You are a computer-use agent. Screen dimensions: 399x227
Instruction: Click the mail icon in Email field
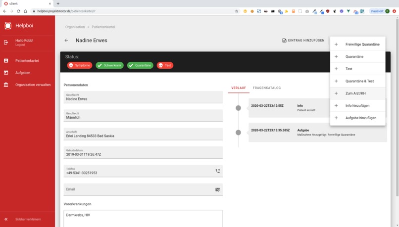pos(217,189)
